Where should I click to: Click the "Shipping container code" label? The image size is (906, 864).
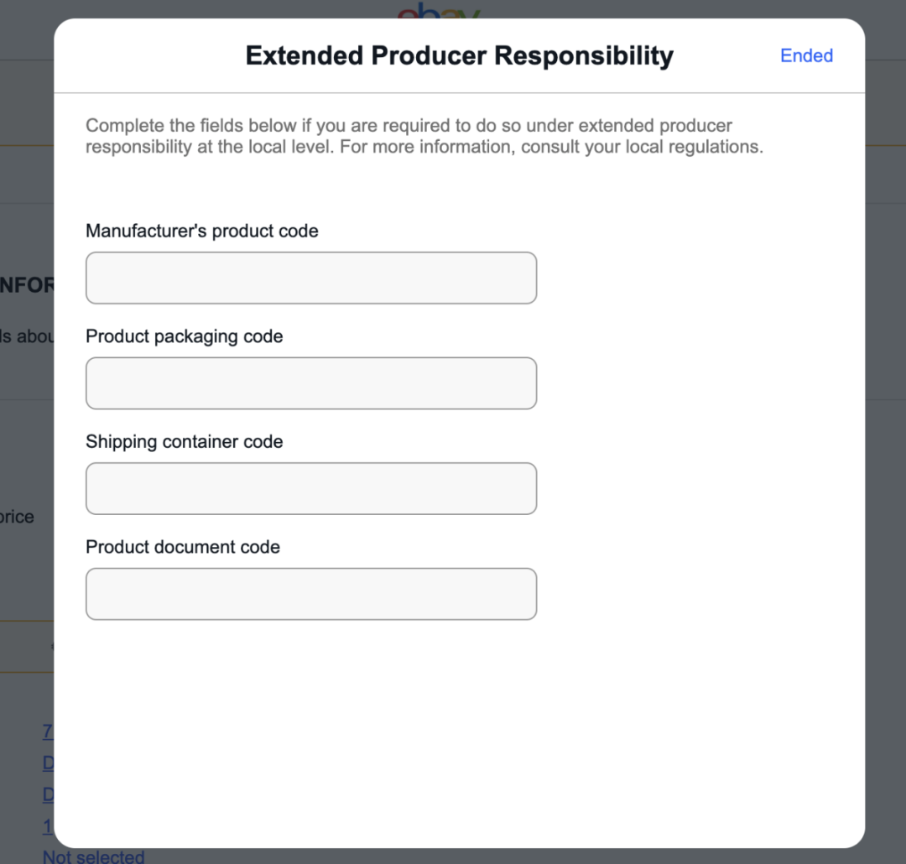coord(185,442)
